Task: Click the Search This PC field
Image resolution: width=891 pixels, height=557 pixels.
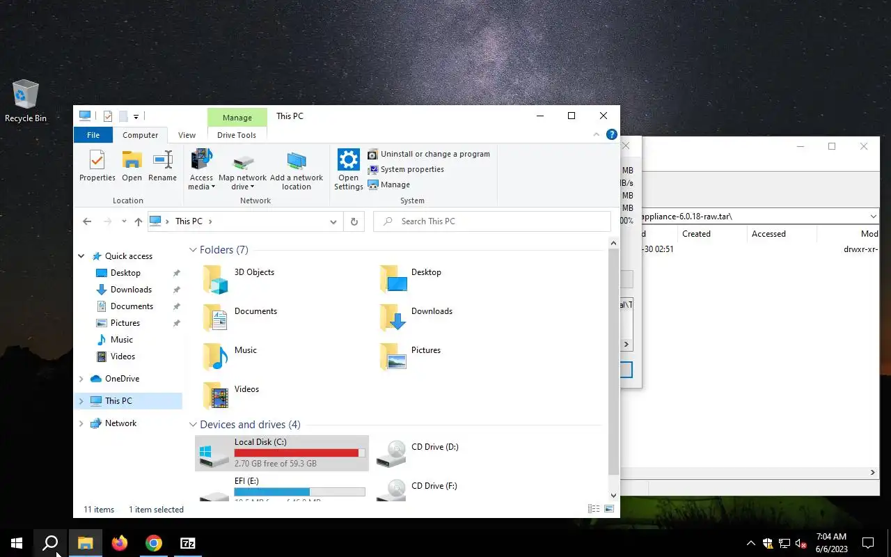Action: pyautogui.click(x=491, y=221)
